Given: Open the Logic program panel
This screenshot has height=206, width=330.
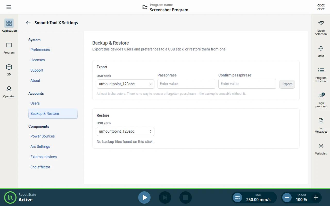Looking at the screenshot, I should click(x=321, y=100).
